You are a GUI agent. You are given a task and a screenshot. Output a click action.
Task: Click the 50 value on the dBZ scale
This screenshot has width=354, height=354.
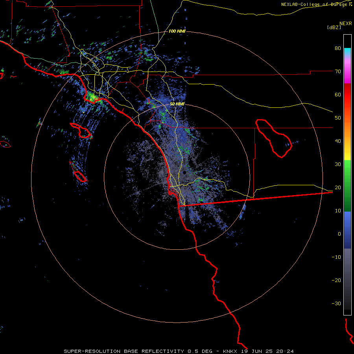338,118
